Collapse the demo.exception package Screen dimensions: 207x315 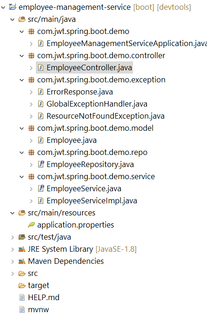(22, 80)
